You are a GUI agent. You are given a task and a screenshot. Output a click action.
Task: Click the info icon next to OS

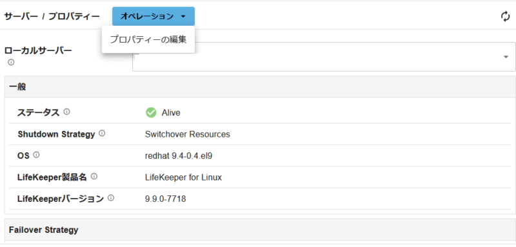pyautogui.click(x=37, y=155)
